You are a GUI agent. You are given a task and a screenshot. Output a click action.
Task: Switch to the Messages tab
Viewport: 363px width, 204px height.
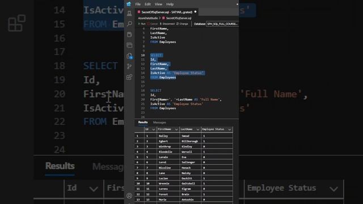(159, 122)
